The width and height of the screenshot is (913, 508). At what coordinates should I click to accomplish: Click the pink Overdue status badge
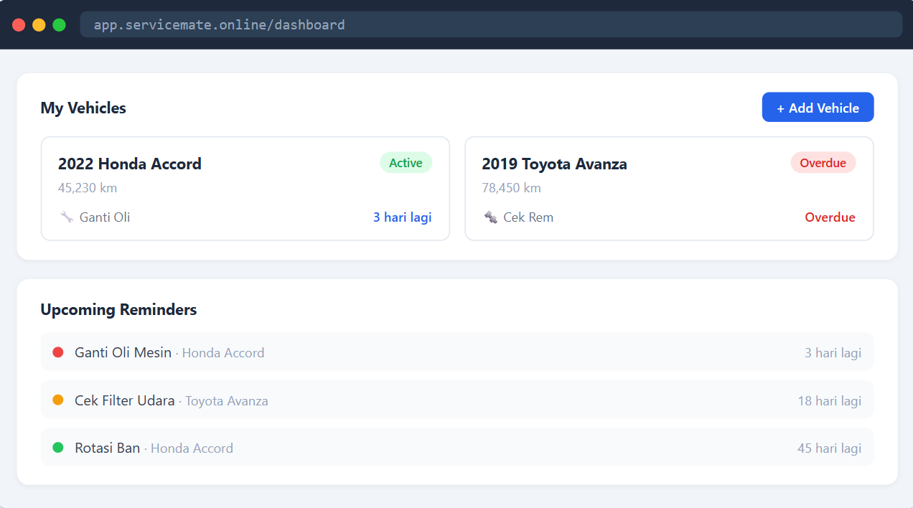[823, 163]
